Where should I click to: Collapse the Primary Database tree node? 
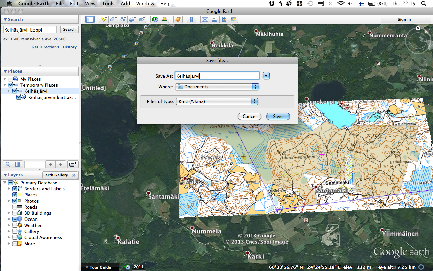pos(5,183)
